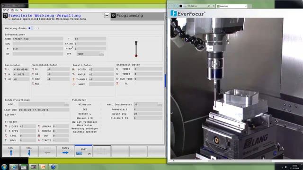This screenshot has width=303, height=170.
Task: Select first Werkzeug-Index radio button
Action: click(29, 28)
